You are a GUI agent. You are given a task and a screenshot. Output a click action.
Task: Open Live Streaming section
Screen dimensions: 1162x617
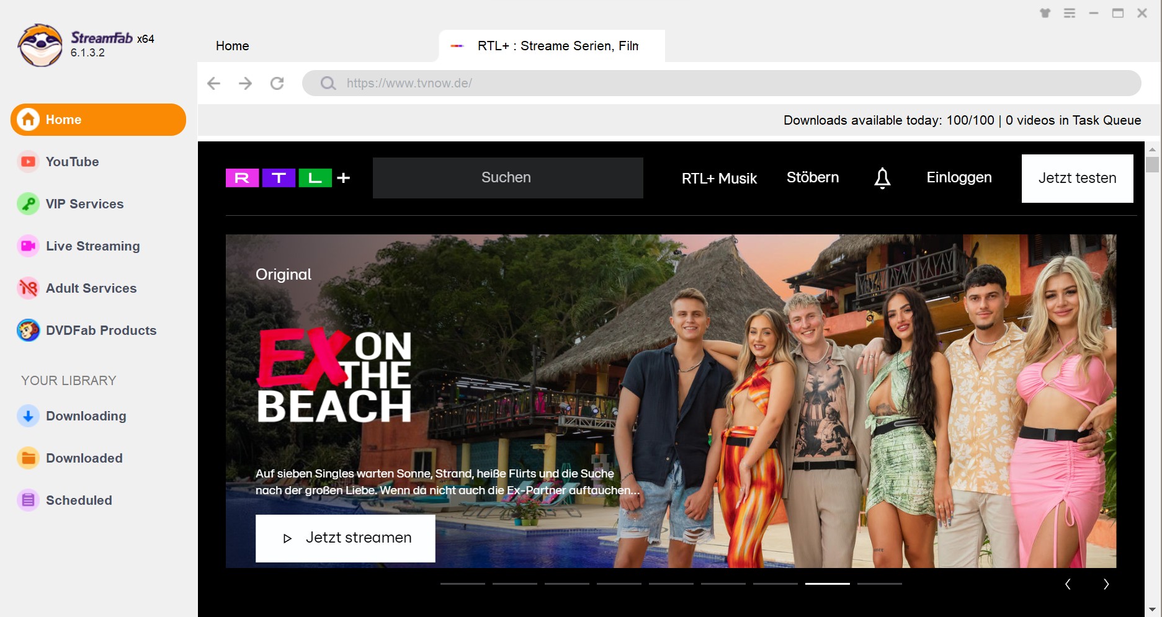coord(98,246)
